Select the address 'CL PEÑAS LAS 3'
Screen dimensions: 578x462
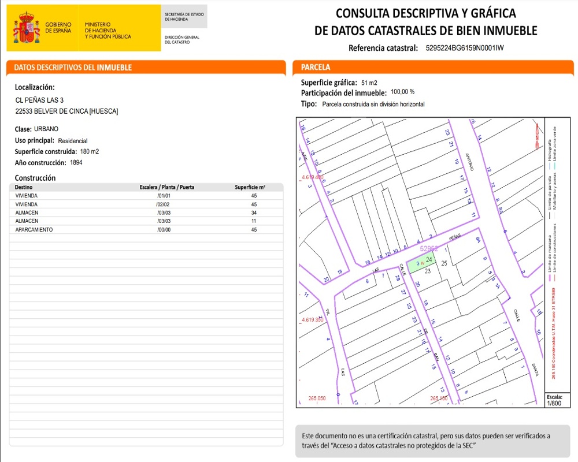click(x=39, y=100)
